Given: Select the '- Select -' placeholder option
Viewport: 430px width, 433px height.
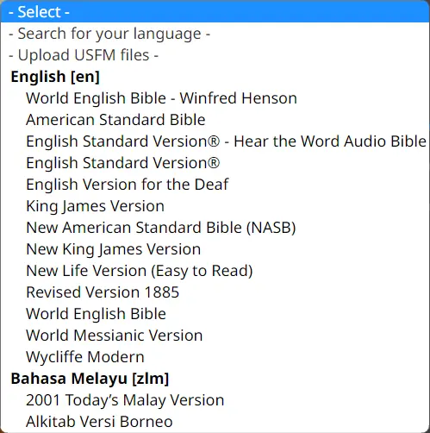Looking at the screenshot, I should tap(215, 12).
